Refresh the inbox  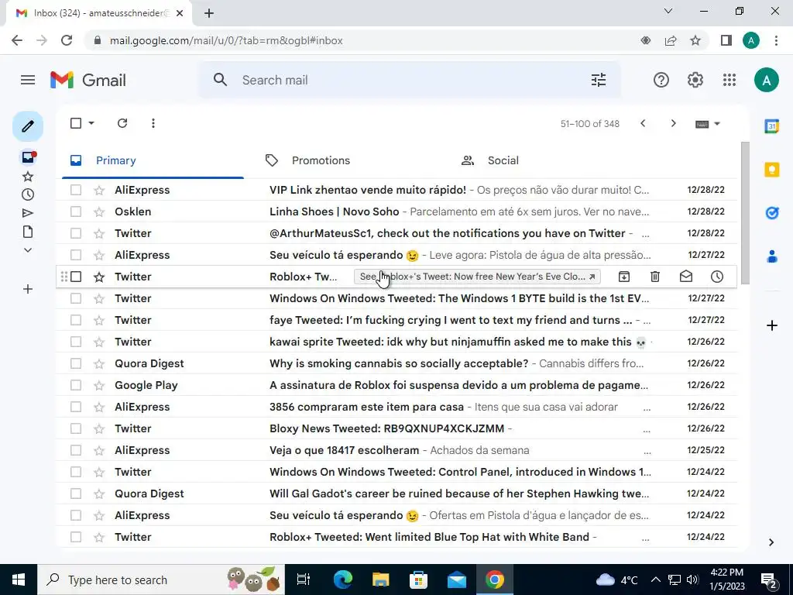[122, 123]
